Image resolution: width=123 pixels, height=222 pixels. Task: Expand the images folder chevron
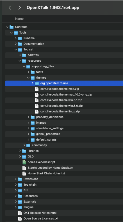click(28, 123)
